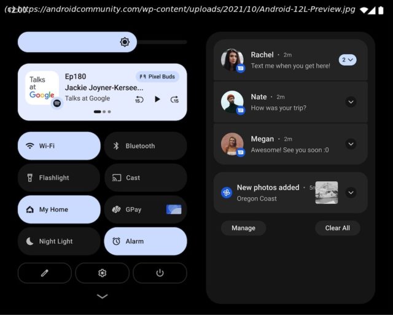Image resolution: width=393 pixels, height=315 pixels.
Task: Click the Manage button
Action: [243, 228]
